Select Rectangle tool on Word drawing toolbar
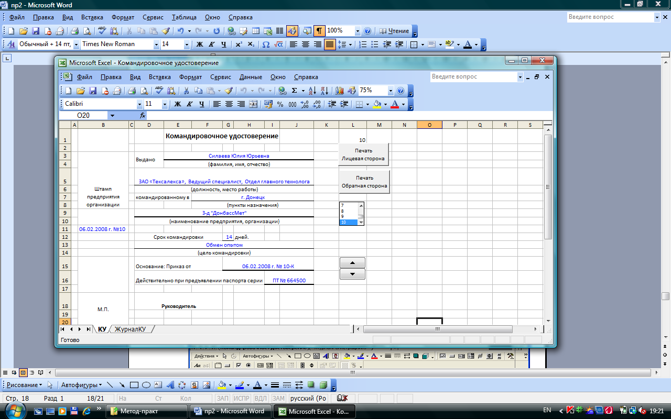Viewport: 671px width, 419px height. pos(134,385)
